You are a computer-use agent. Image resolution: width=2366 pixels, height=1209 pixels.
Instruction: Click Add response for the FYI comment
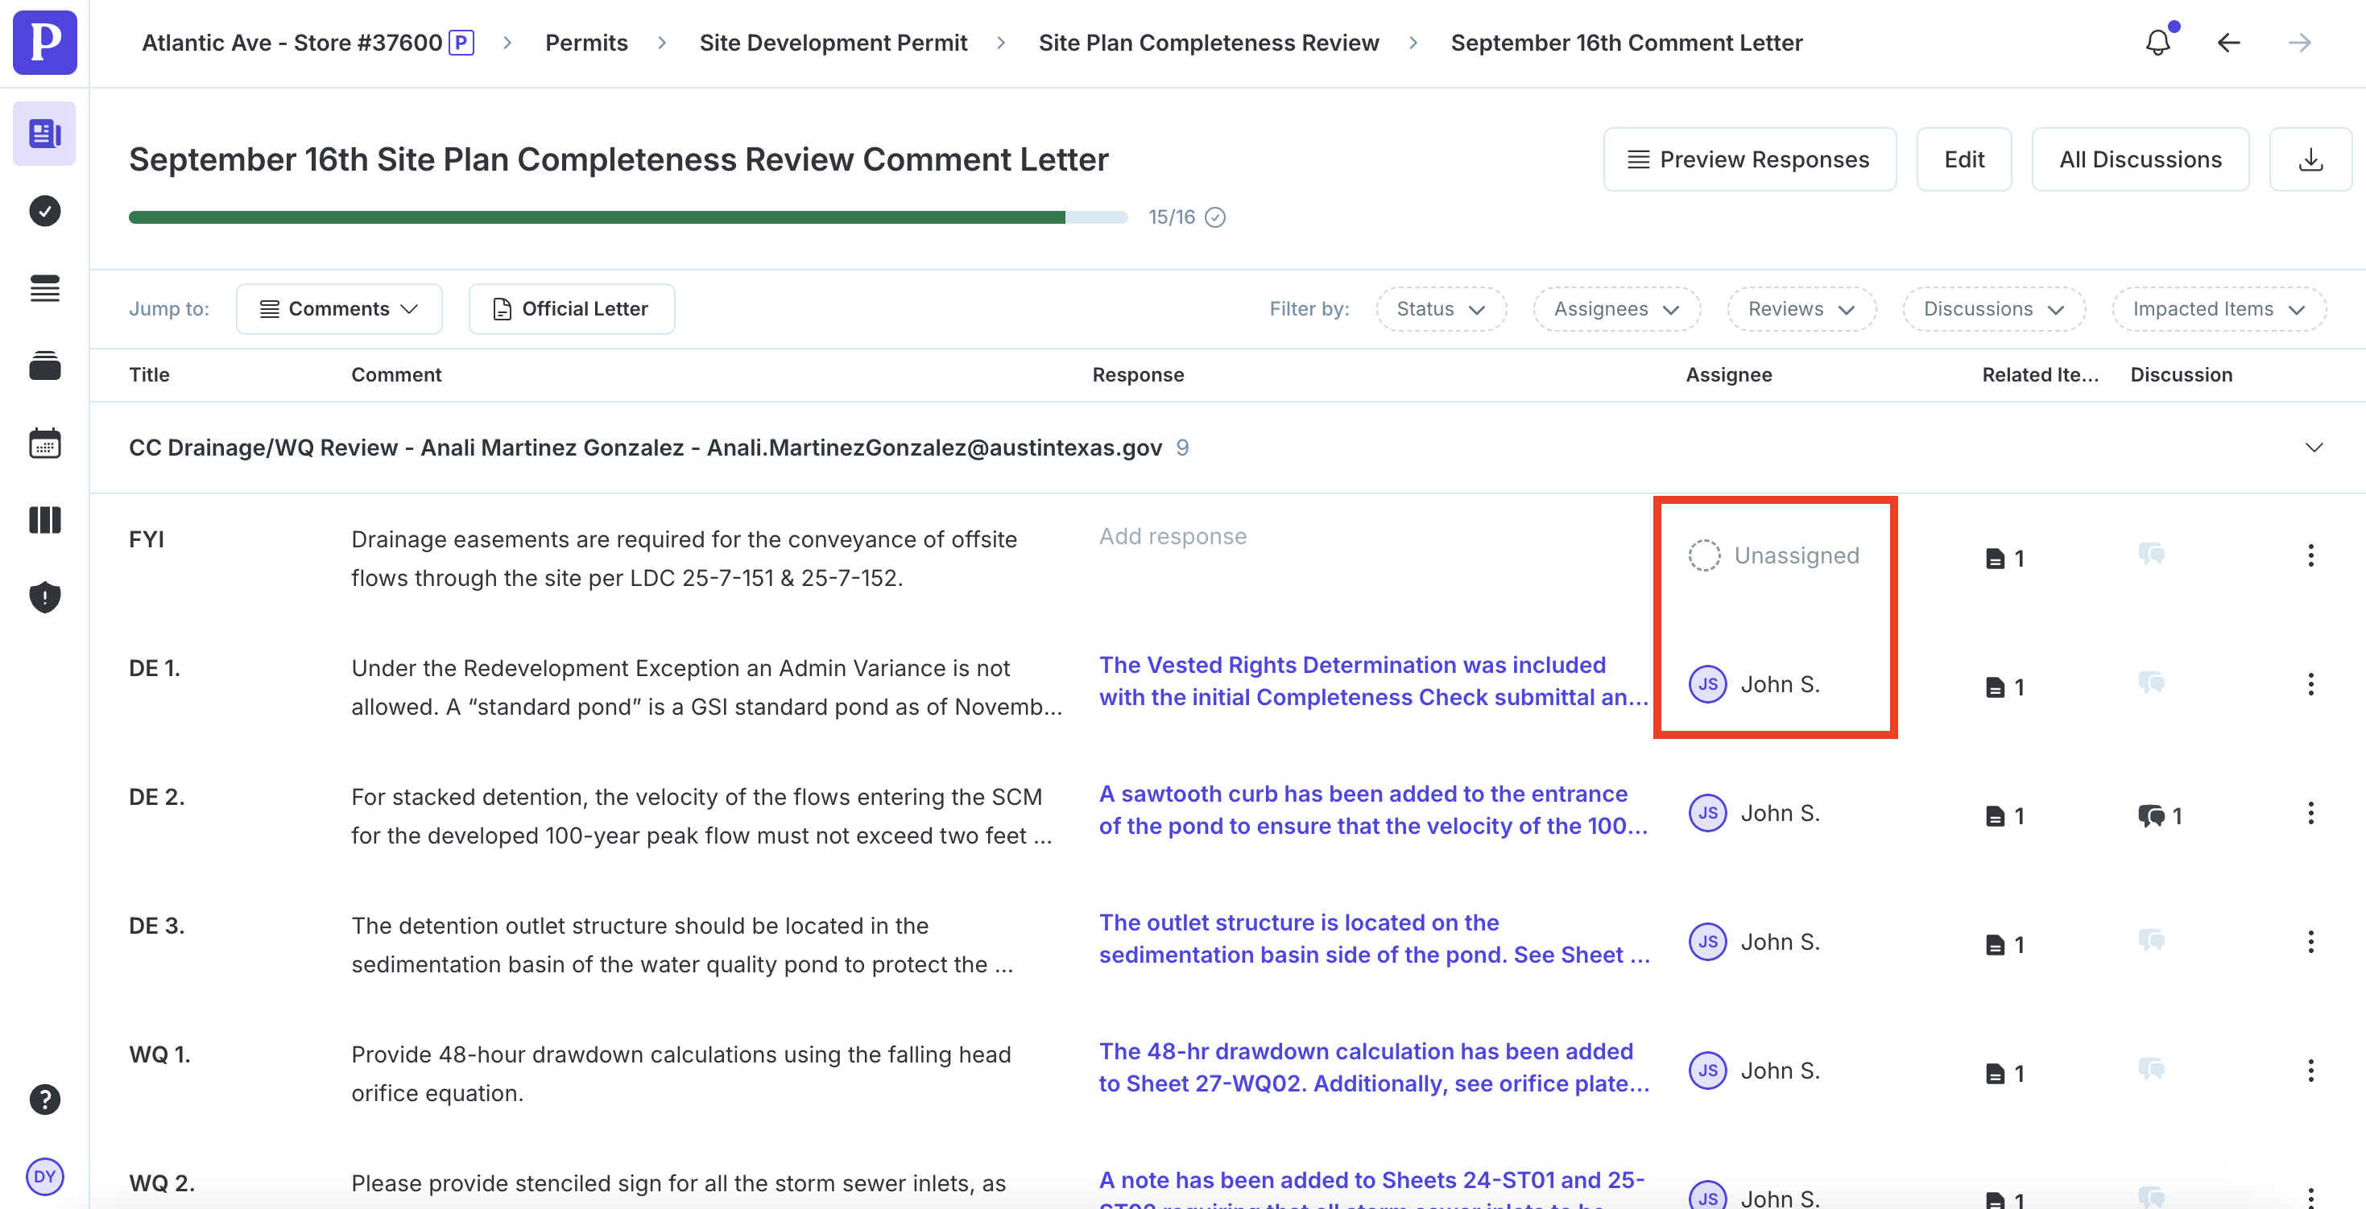[x=1172, y=536]
